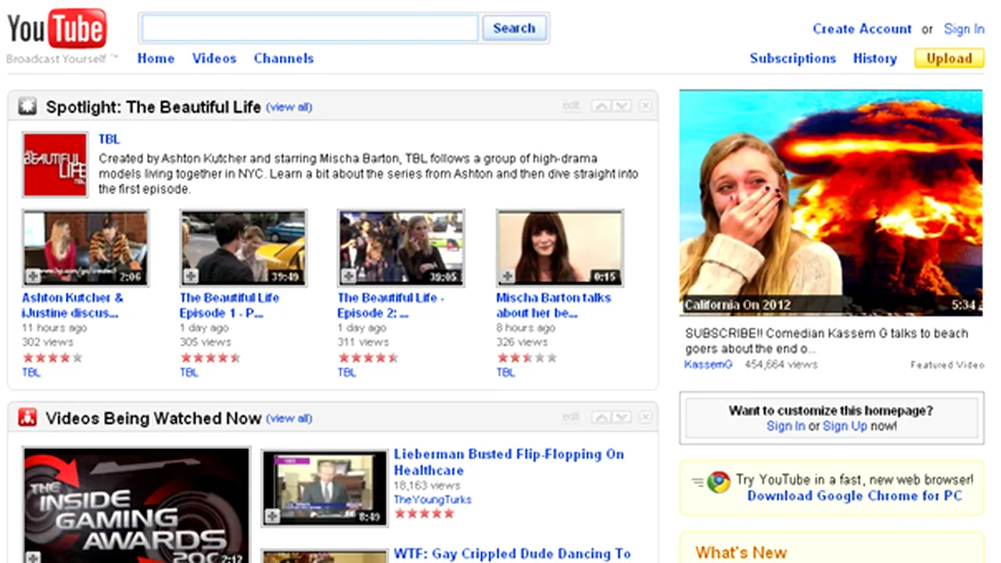The width and height of the screenshot is (1001, 563).
Task: Open the Ashton Kutcher & iJustine video thumbnail
Action: point(85,248)
